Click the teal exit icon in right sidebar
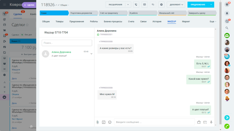This screenshot has height=131, width=234. click(x=227, y=118)
